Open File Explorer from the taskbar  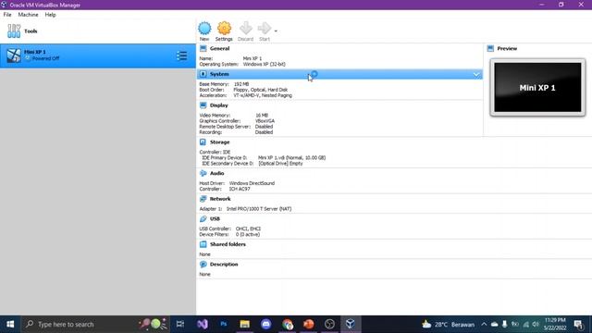click(244, 325)
